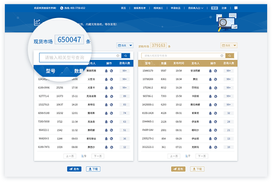Click phone icon in row 6189-0996

pos(112,88)
